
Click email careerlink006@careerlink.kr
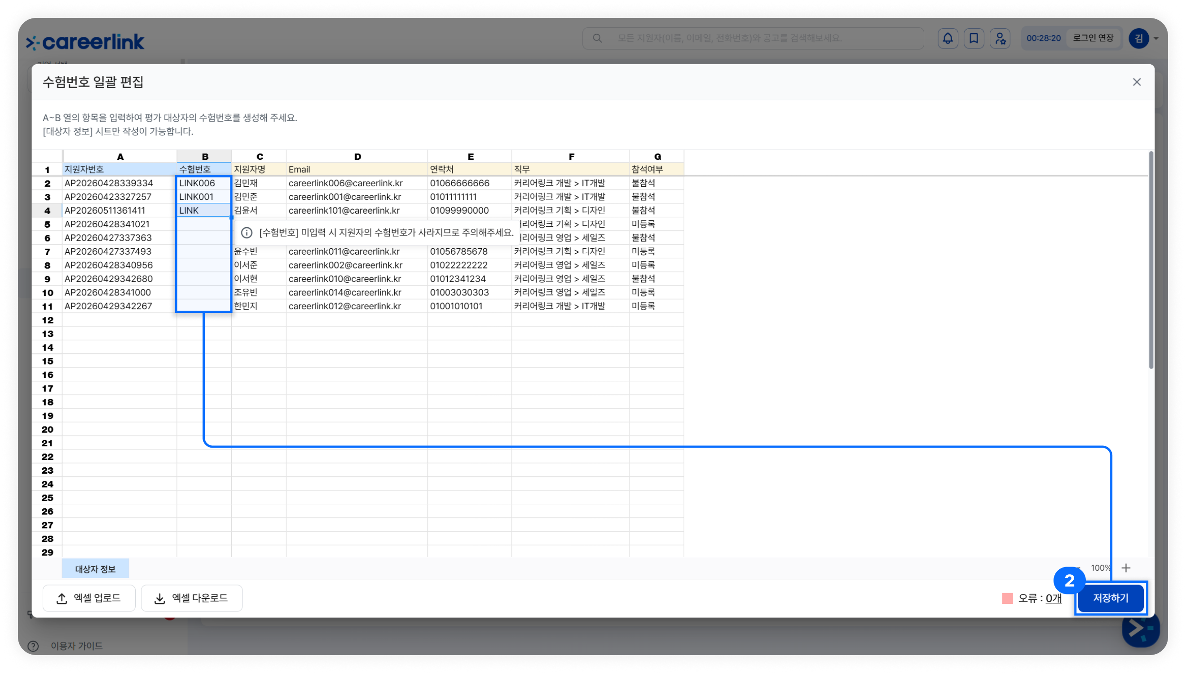tap(357, 183)
